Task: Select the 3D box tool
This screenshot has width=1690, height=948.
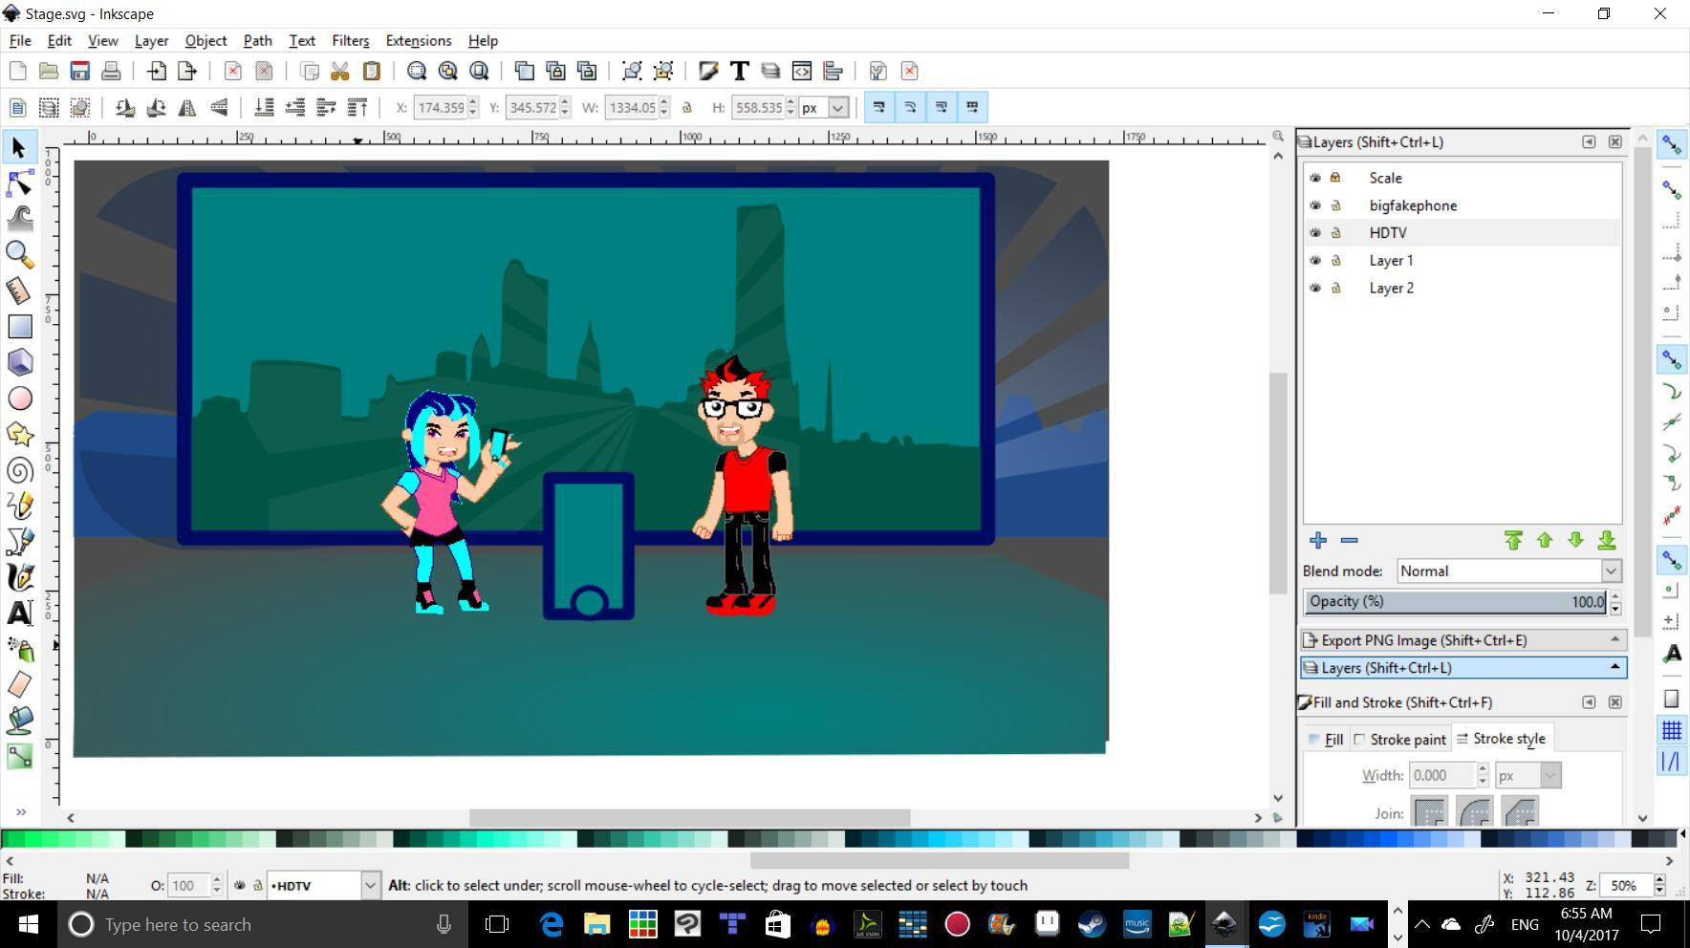Action: [19, 362]
